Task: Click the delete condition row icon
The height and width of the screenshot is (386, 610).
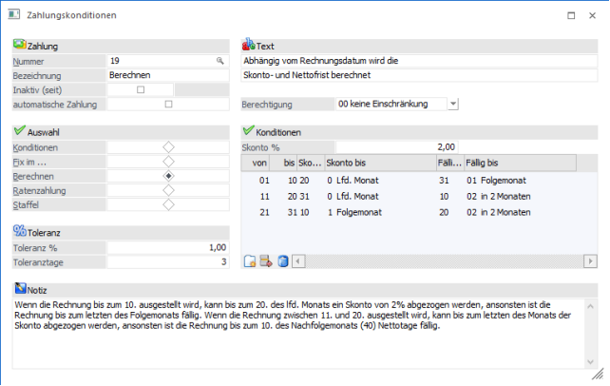Action: click(x=266, y=261)
